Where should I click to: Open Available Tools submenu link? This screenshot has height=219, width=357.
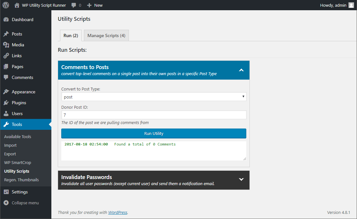coord(18,137)
